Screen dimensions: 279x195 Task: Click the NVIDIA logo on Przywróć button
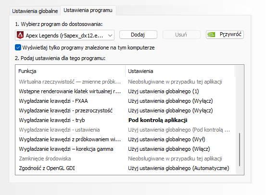[x=211, y=35]
